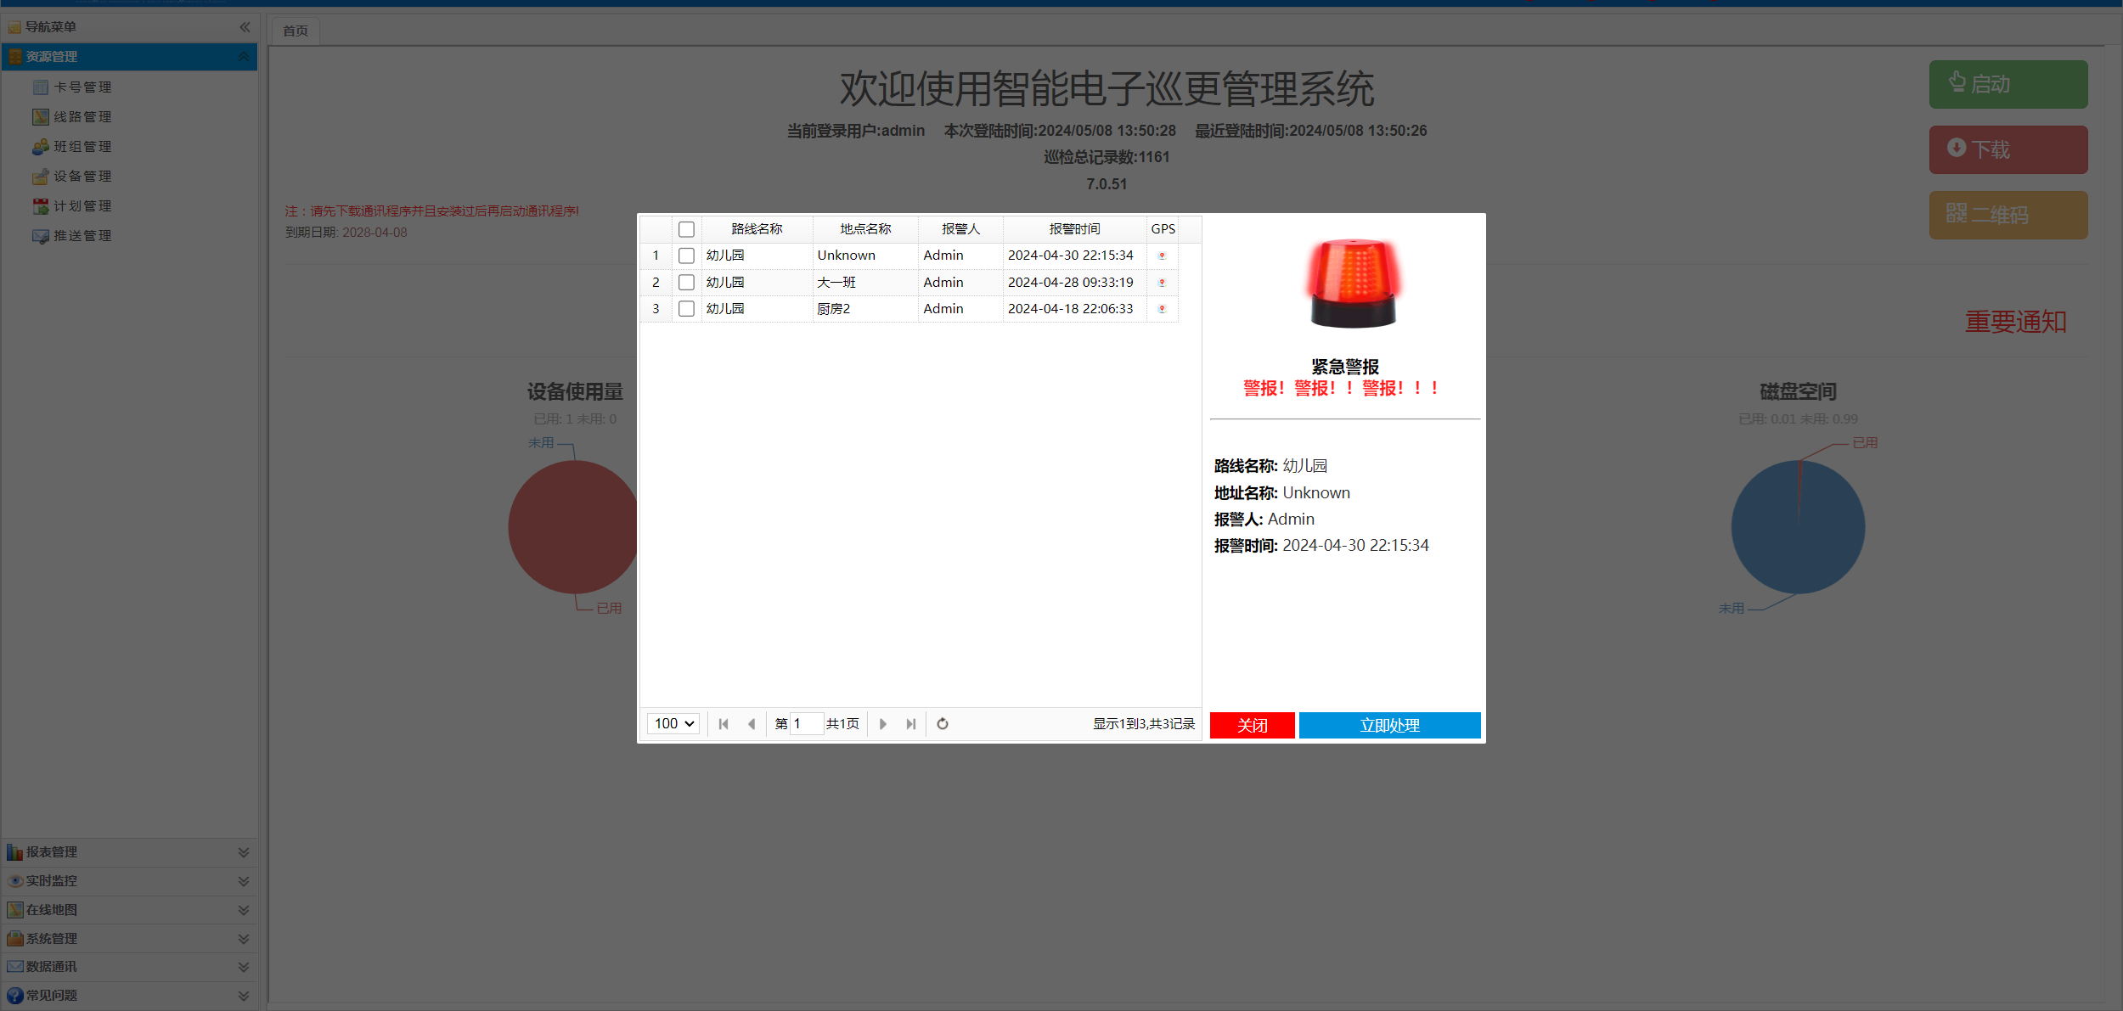Screen dimensions: 2123x1011
Task: Open 设备管理 menu item
Action: click(x=82, y=177)
